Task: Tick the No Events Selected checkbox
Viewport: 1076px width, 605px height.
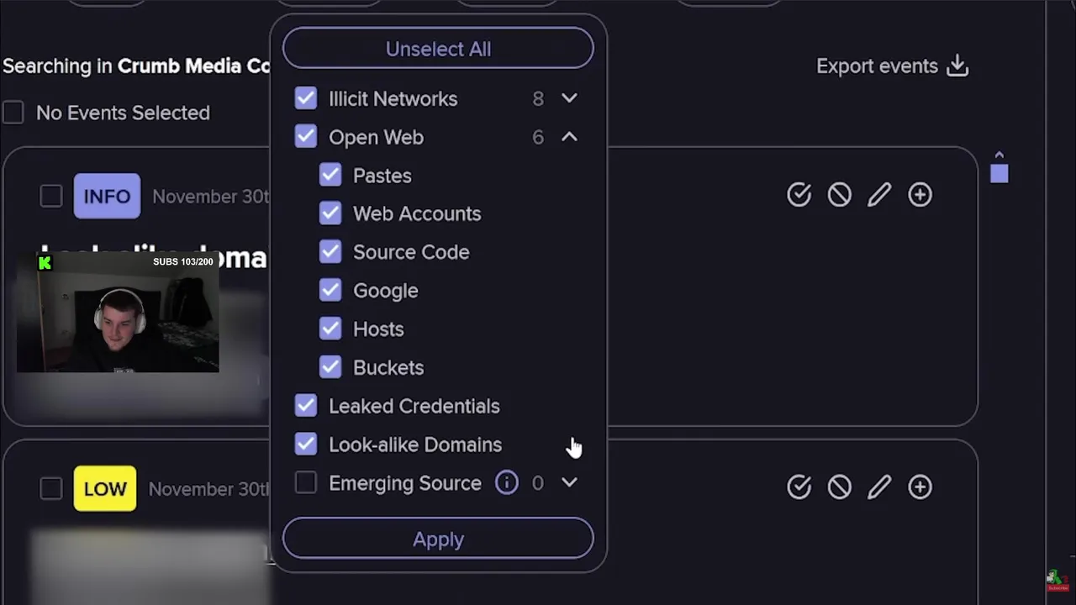Action: click(13, 113)
